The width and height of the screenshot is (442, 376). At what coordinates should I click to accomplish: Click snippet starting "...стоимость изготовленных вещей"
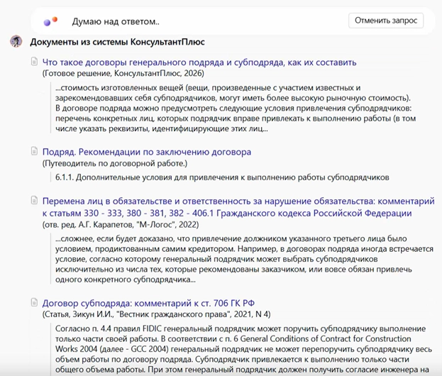(236, 109)
